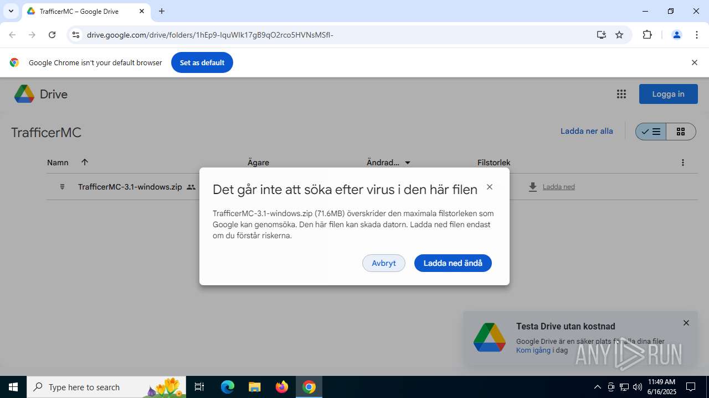The width and height of the screenshot is (709, 398).
Task: Open the volume control in tray
Action: tap(638, 387)
